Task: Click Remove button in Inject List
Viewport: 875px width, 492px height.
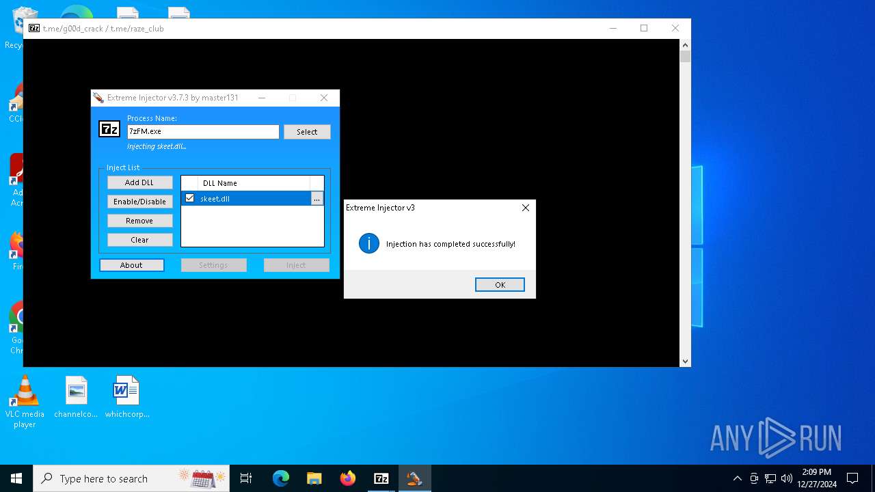Action: (x=139, y=221)
